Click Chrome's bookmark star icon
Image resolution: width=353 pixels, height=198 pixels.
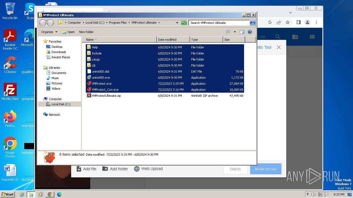288,22
